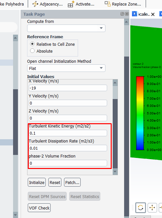Viewport: 162px width, 218px height.
Task: Select the rotate view tool
Action: (140, 208)
